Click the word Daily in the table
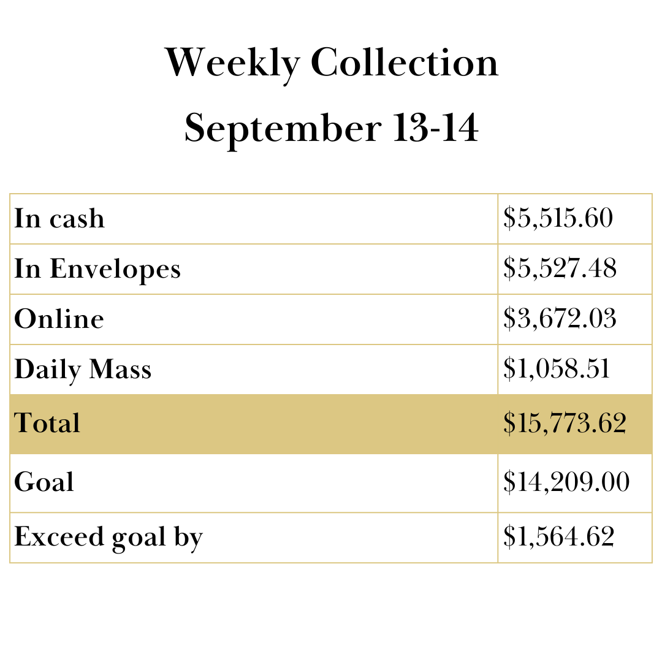The image size is (662, 662). point(47,370)
